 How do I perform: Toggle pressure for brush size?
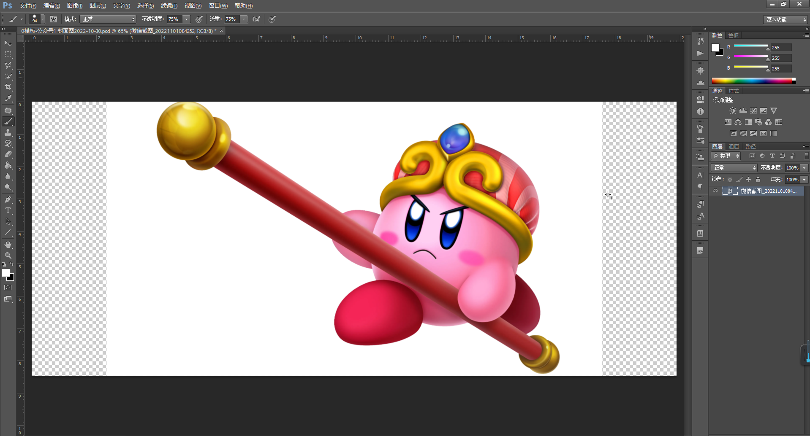272,19
